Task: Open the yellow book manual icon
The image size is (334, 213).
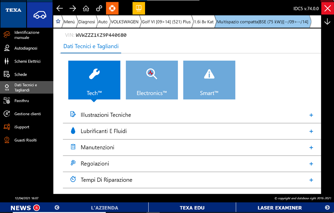Action: click(x=139, y=8)
